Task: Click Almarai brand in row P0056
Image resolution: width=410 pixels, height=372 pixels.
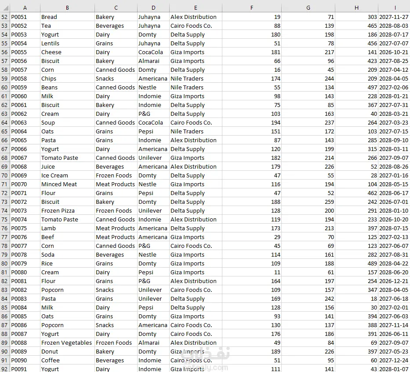Action: pyautogui.click(x=153, y=61)
